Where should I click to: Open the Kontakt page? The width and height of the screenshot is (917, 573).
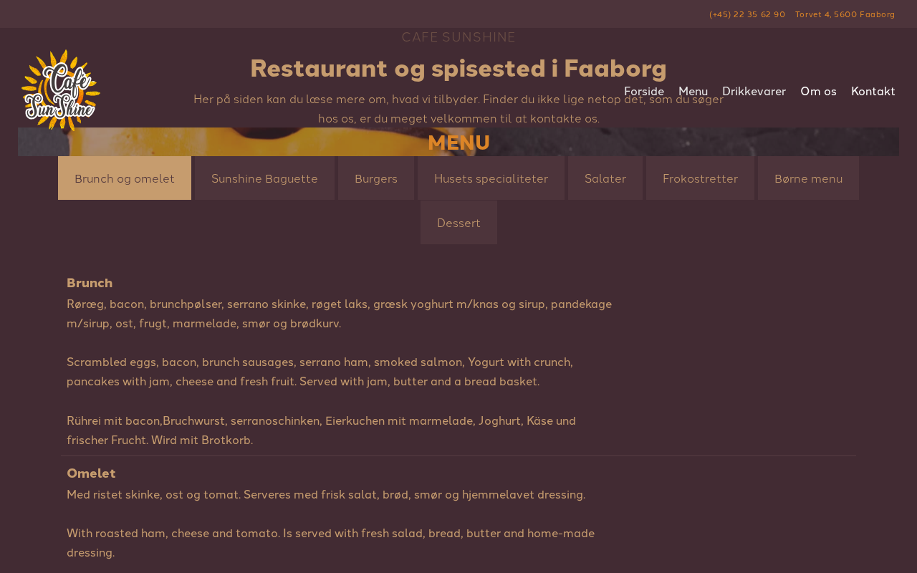coord(873,91)
